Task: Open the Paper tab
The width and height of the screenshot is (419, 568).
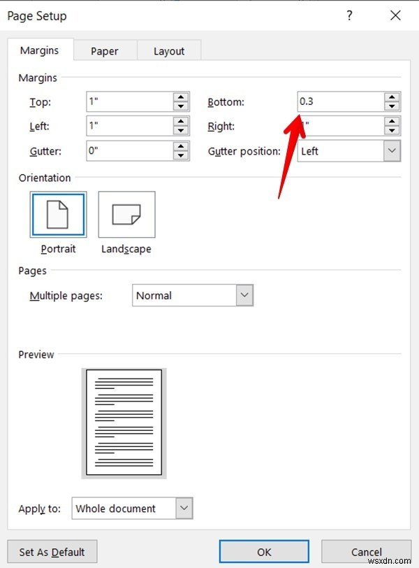Action: (x=105, y=51)
